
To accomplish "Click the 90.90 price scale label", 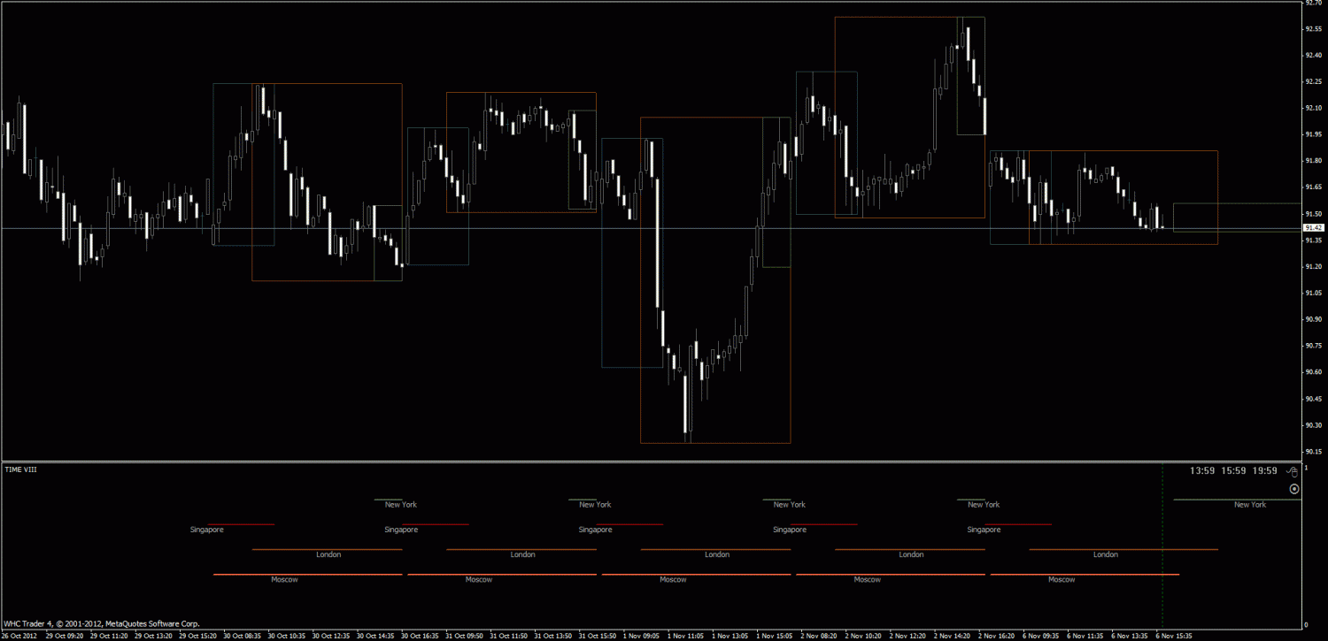I will 1316,319.
